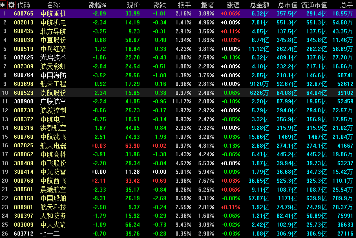Open the column settings gear icon
Image resolution: width=356 pixels, height=238 pixels.
click(11, 5)
